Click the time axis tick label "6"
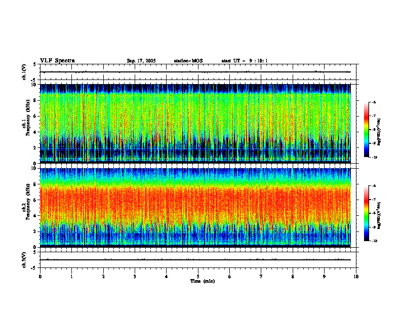This screenshot has height=310, width=401. [230, 277]
